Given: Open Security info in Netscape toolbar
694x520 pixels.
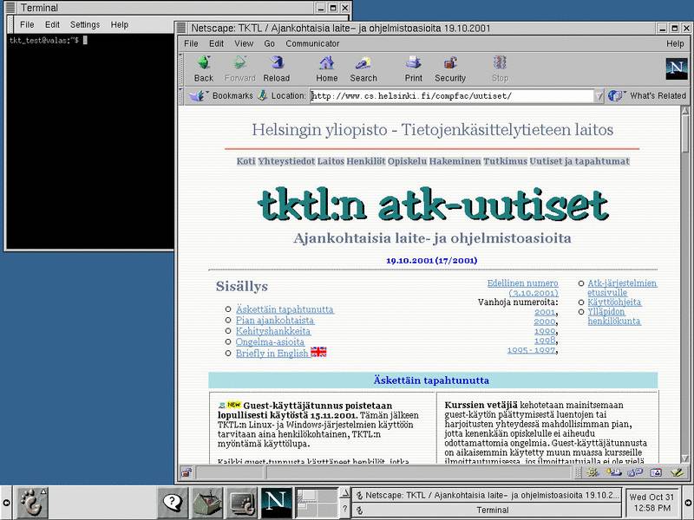Looking at the screenshot, I should 450,69.
